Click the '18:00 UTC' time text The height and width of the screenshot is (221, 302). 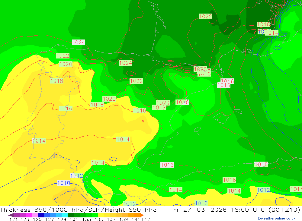click(248, 210)
